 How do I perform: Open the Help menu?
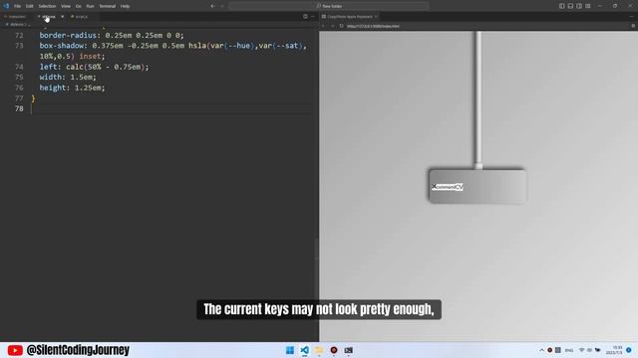125,6
